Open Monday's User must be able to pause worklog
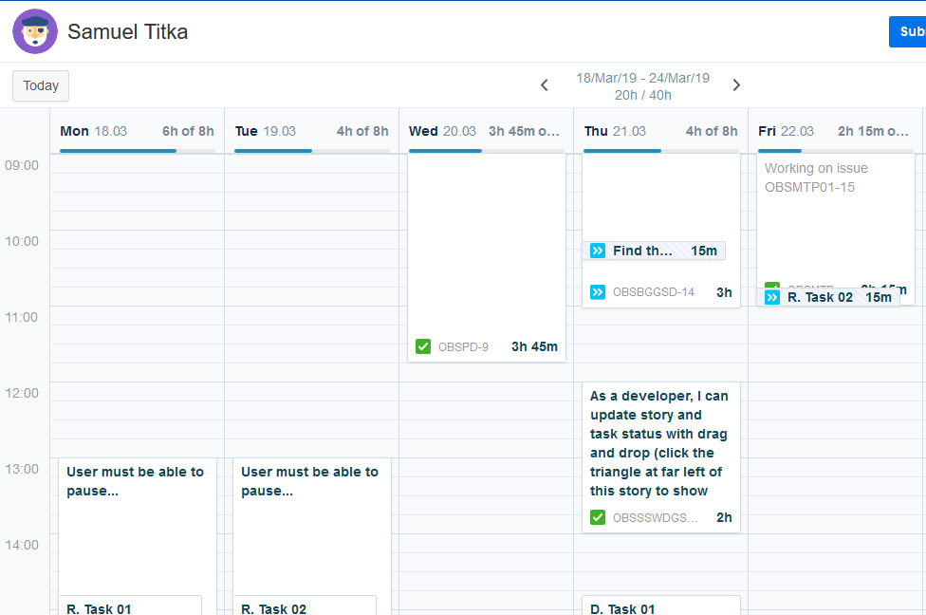 point(138,526)
